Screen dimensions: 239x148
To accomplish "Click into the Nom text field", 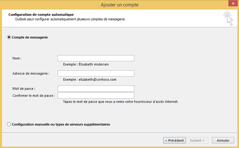I will pyautogui.click(x=96, y=58).
